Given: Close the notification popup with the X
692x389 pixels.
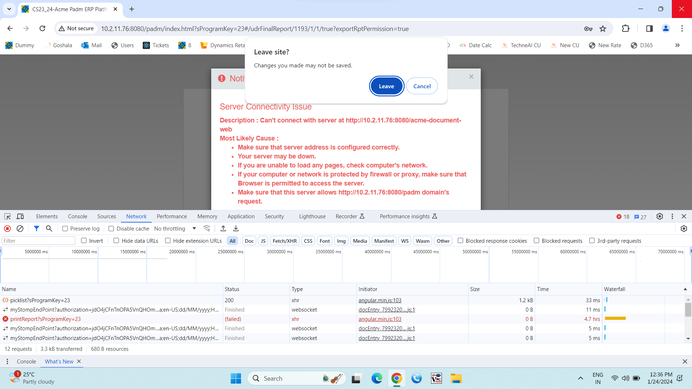Looking at the screenshot, I should [x=471, y=77].
